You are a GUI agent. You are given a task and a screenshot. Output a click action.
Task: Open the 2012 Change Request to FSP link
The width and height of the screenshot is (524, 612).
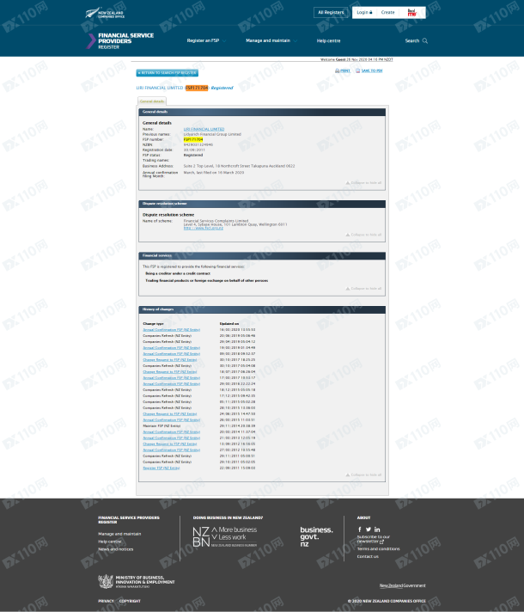[170, 444]
